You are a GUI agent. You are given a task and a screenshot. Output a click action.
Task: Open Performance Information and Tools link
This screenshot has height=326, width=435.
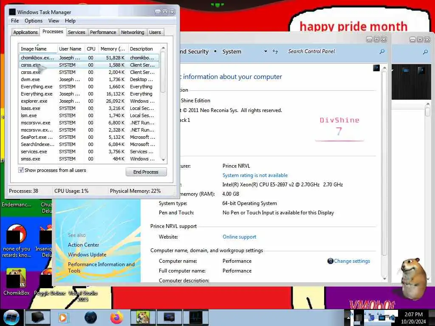click(x=101, y=267)
